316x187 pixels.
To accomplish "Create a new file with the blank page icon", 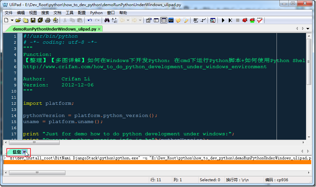I will [6, 20].
